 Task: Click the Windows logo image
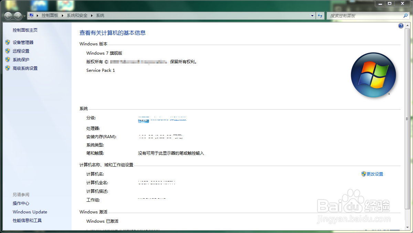click(x=373, y=75)
